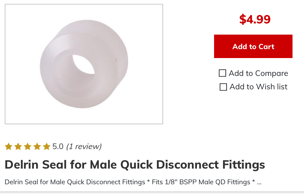The height and width of the screenshot is (194, 304).
Task: Click the second gold rating star
Action: point(18,147)
